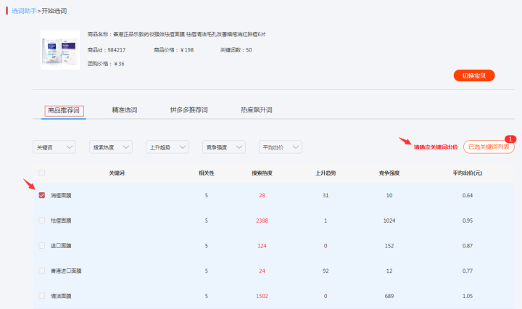Switch to the 商品推荐词 tab
This screenshot has width=522, height=309.
coord(65,110)
